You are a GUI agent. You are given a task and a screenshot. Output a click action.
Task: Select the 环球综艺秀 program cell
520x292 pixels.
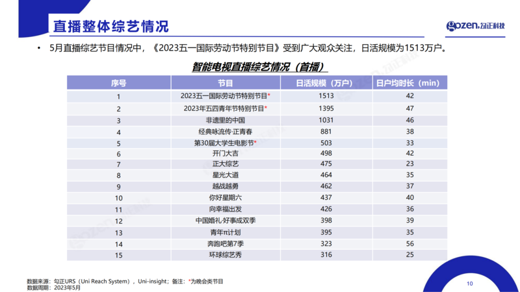pyautogui.click(x=226, y=254)
